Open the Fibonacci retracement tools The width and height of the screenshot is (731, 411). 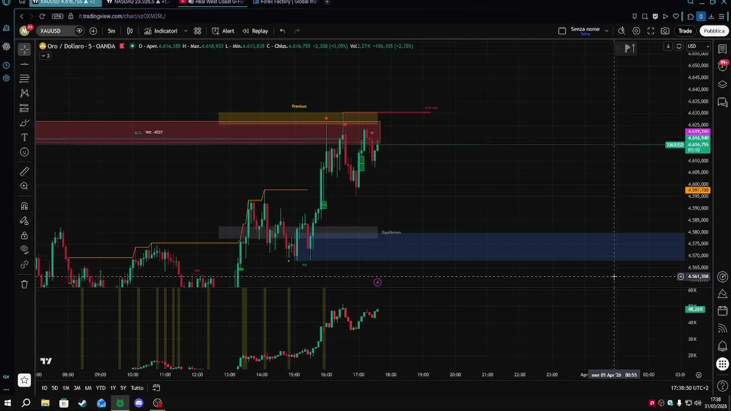(x=24, y=78)
